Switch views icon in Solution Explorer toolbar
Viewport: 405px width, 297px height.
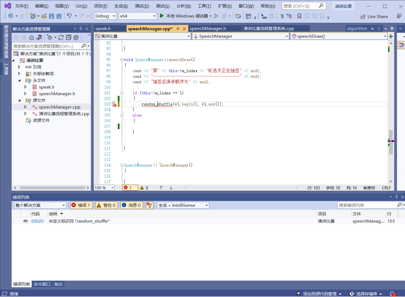[39, 37]
